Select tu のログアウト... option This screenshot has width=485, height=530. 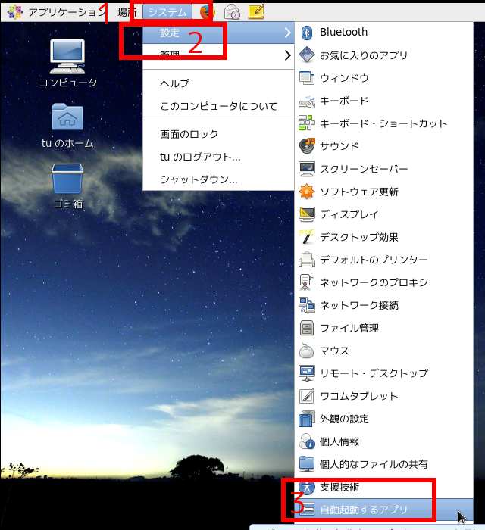[x=200, y=157]
